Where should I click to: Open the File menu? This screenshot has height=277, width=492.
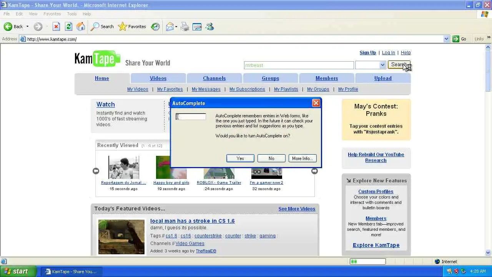point(7,14)
